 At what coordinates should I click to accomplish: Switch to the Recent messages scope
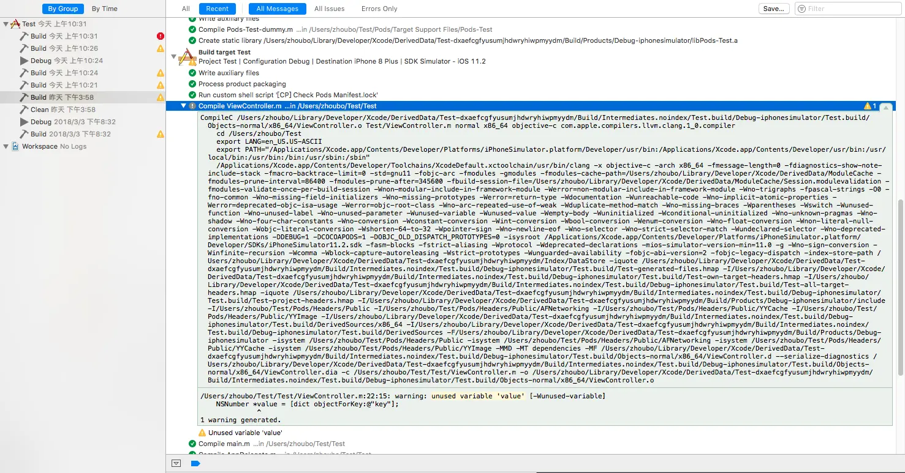(x=217, y=9)
